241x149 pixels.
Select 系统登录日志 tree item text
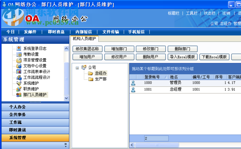(x=35, y=48)
